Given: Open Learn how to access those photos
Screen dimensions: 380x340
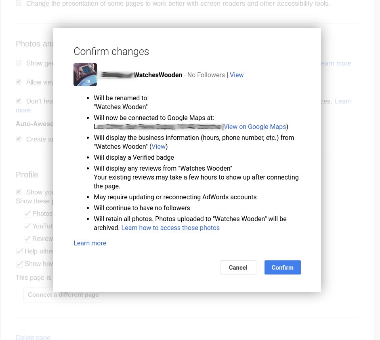Looking at the screenshot, I should [170, 228].
